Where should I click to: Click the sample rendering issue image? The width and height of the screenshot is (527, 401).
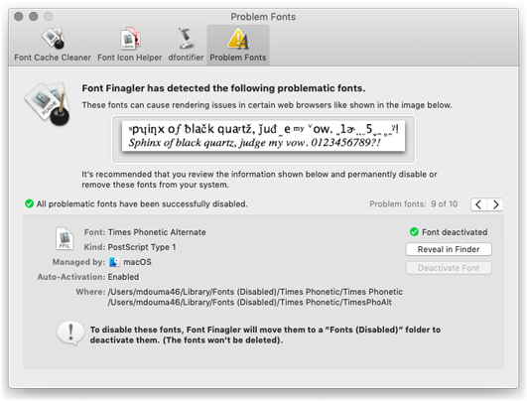click(263, 136)
